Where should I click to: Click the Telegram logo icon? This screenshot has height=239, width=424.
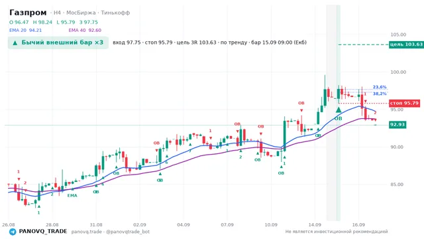13,232
